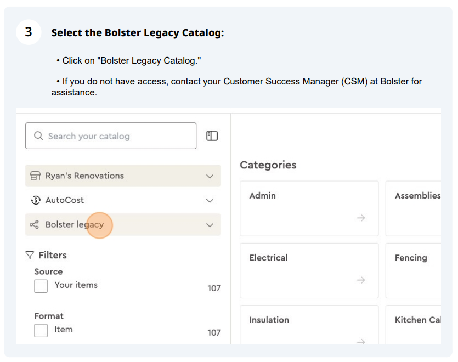
Task: Check the Item format checkbox
Action: tap(41, 330)
